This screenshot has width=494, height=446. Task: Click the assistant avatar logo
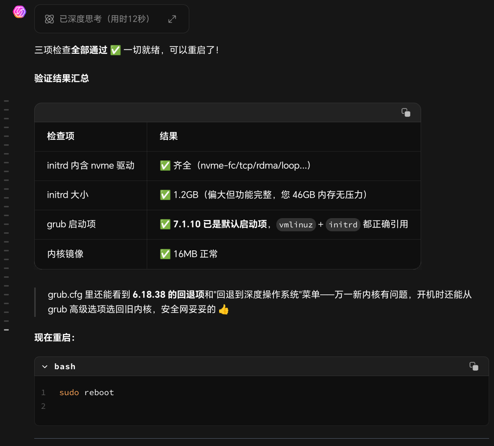pos(19,12)
